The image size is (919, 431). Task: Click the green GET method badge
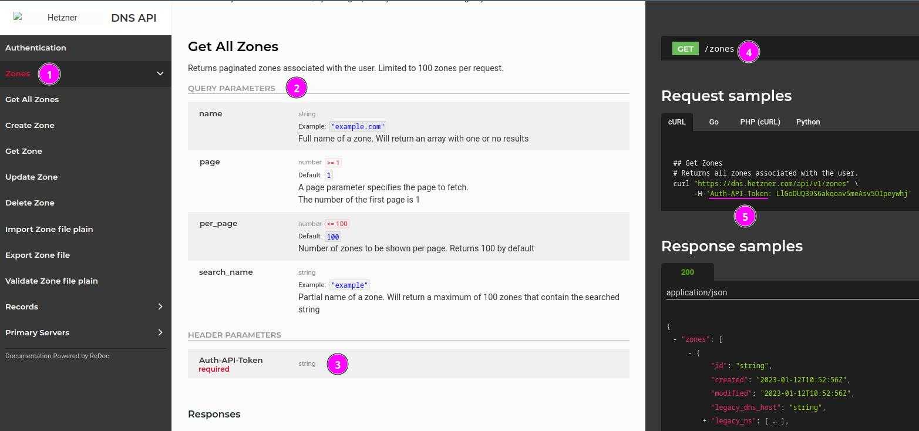685,49
